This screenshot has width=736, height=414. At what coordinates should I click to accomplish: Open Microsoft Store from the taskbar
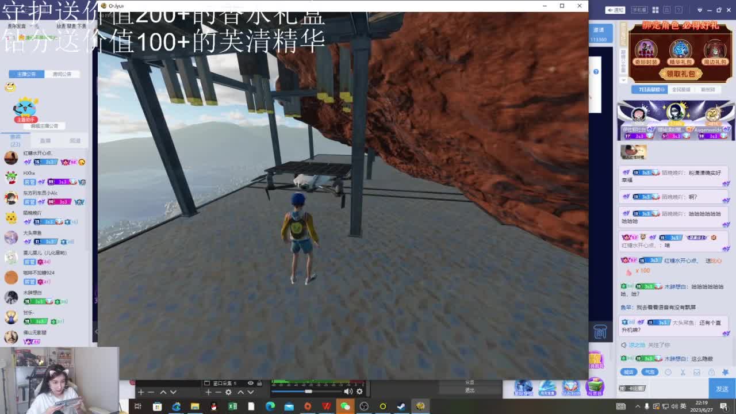[x=157, y=407]
